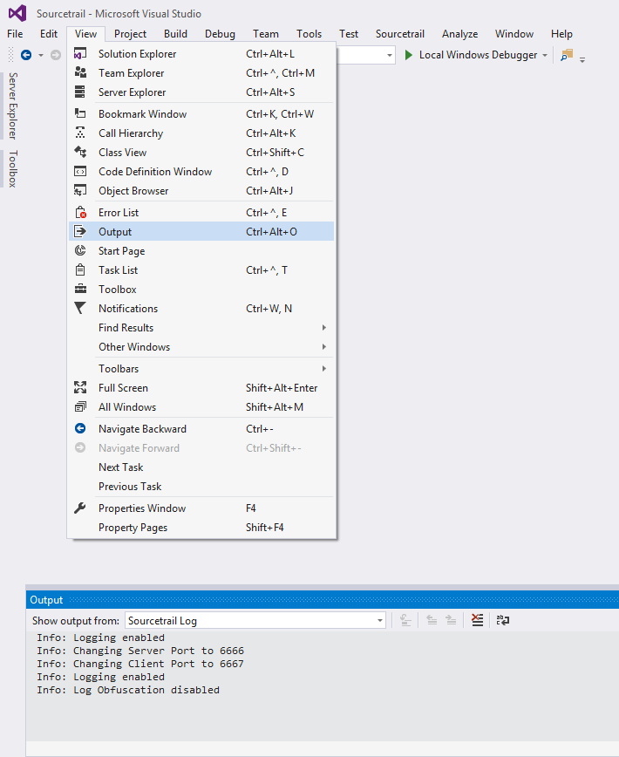Click the Navigate Backward icon in View menu
Screen dimensions: 619x757
80,428
